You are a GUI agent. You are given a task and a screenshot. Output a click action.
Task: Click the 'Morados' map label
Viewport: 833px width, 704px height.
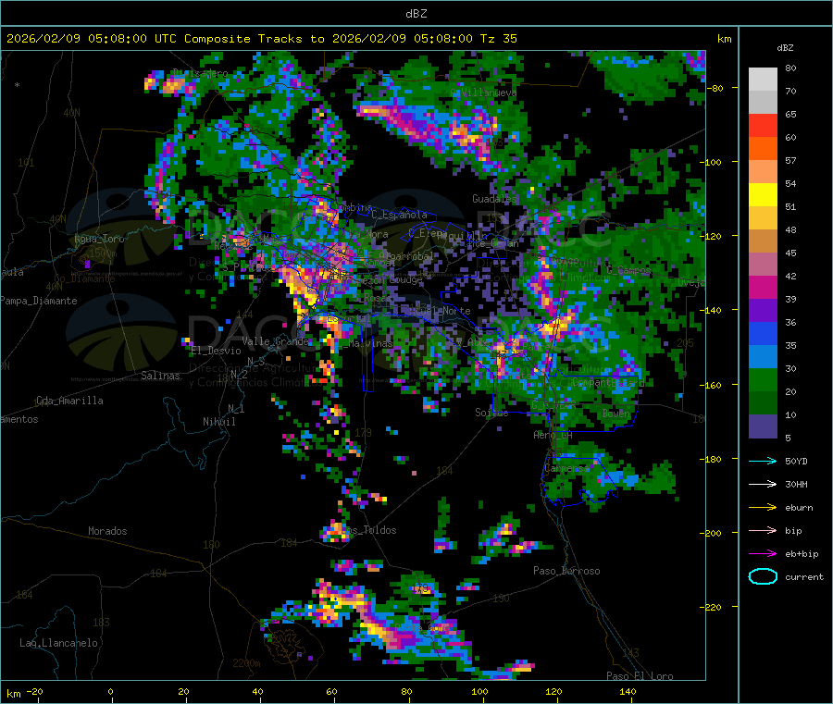click(x=107, y=531)
